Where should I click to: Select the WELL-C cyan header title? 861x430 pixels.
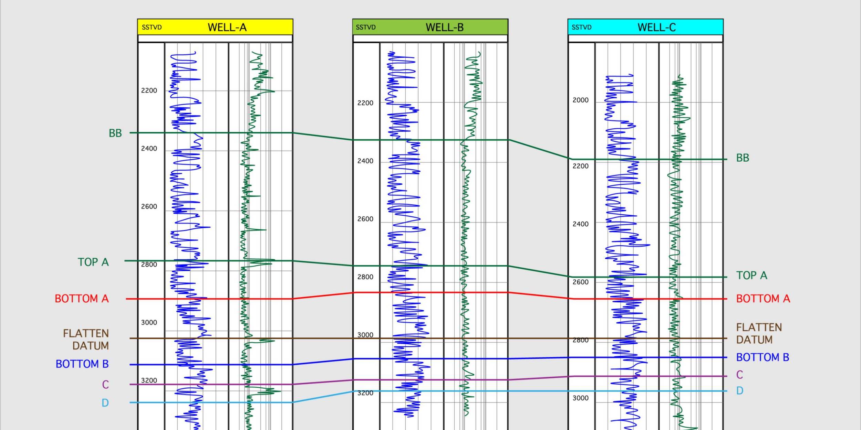point(656,27)
